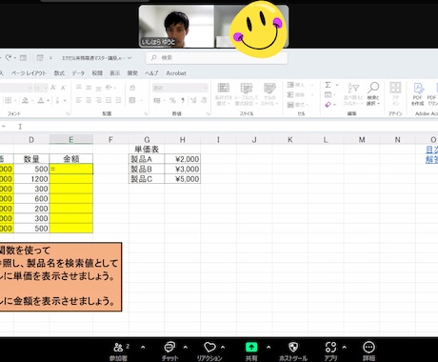This screenshot has width=438, height=362.
Task: Open the Font group dialog launcher
Action: point(68,113)
